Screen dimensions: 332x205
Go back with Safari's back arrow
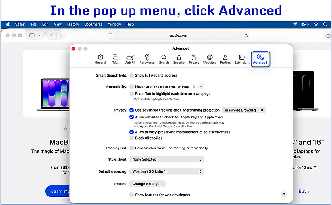[x=52, y=35]
